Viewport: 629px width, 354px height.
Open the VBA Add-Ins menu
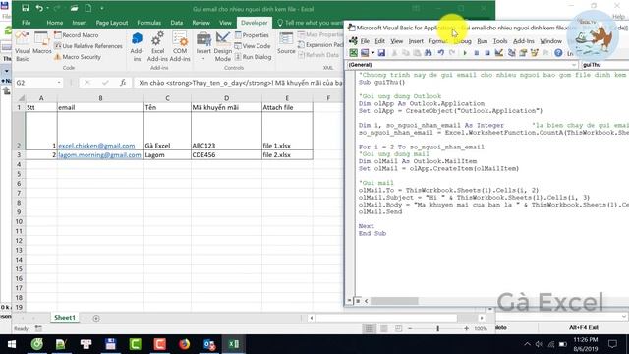tap(524, 41)
